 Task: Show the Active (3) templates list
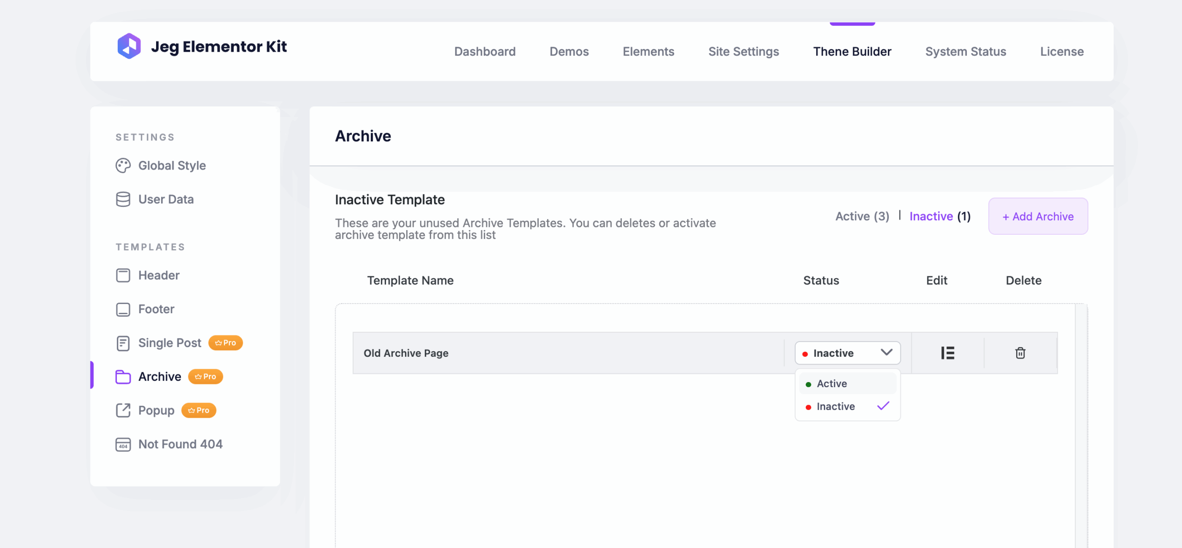862,216
